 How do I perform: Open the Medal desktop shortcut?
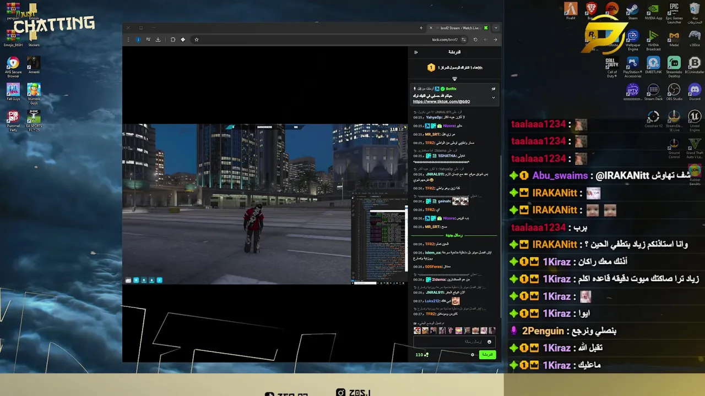[674, 38]
